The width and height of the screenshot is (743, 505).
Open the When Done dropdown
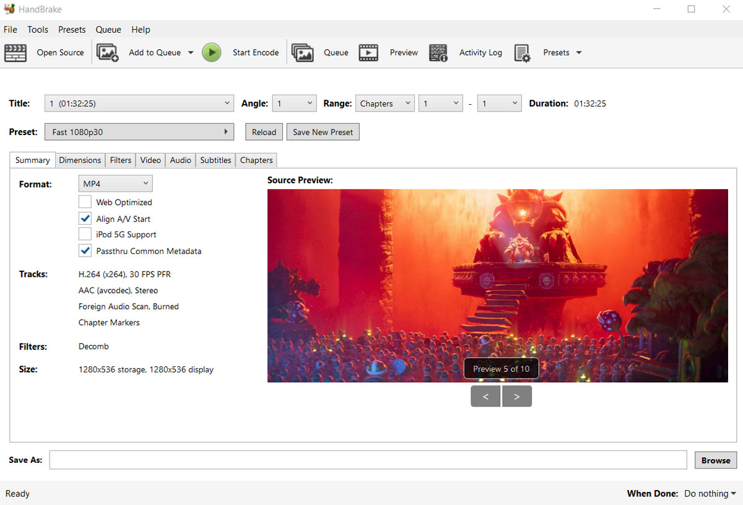click(x=710, y=494)
